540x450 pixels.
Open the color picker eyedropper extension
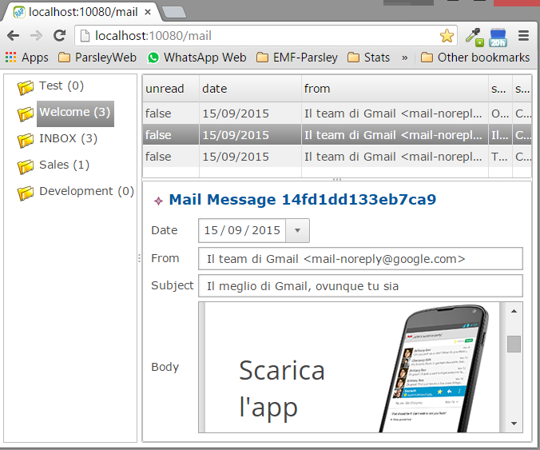point(474,37)
